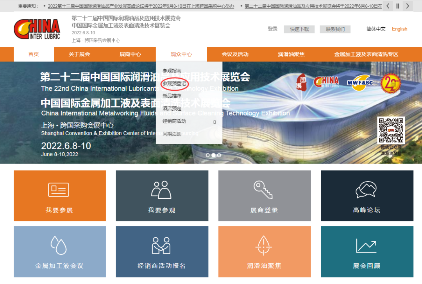Open the 观众中心 menu

coord(181,54)
